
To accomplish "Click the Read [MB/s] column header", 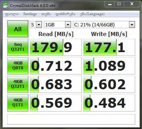I will click(56, 34).
